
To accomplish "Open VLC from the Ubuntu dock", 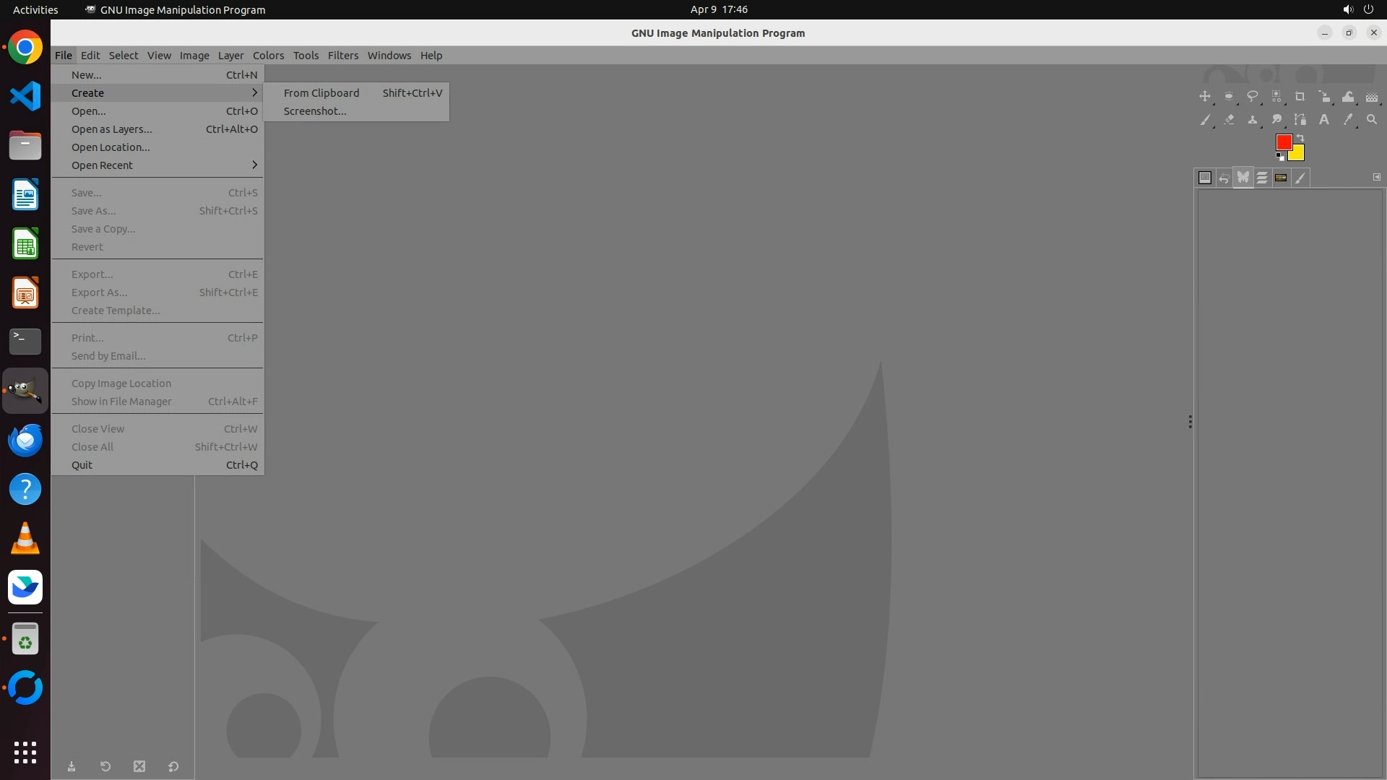I will [25, 539].
